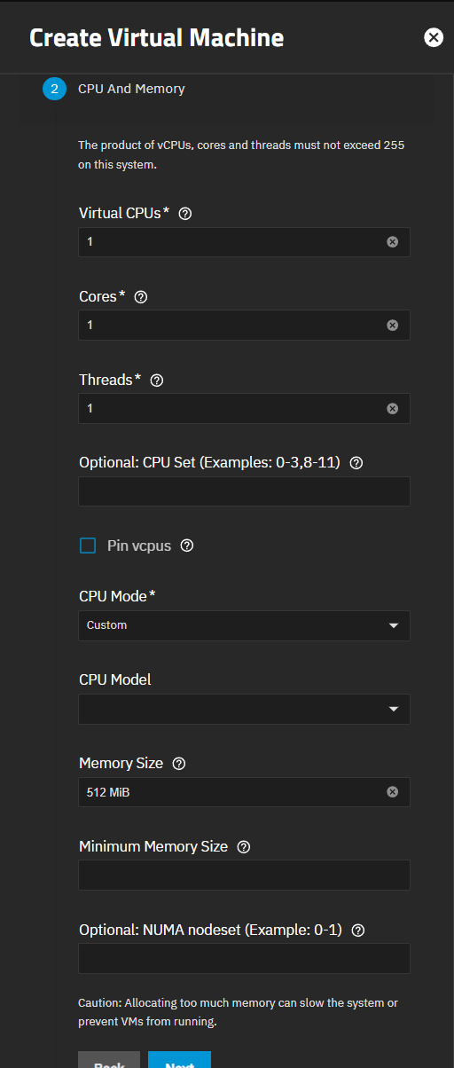Show help for Cores field
The image size is (454, 1068).
tap(140, 297)
